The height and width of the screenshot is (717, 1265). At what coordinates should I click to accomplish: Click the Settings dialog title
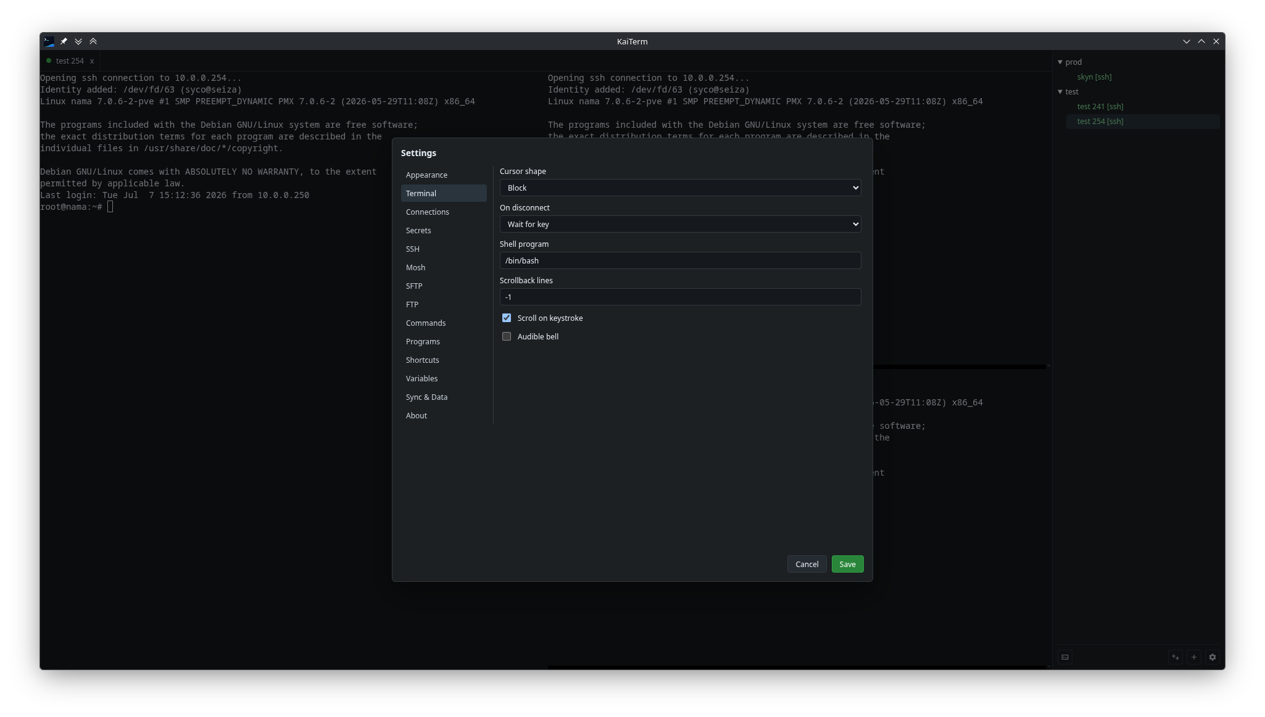pos(418,153)
